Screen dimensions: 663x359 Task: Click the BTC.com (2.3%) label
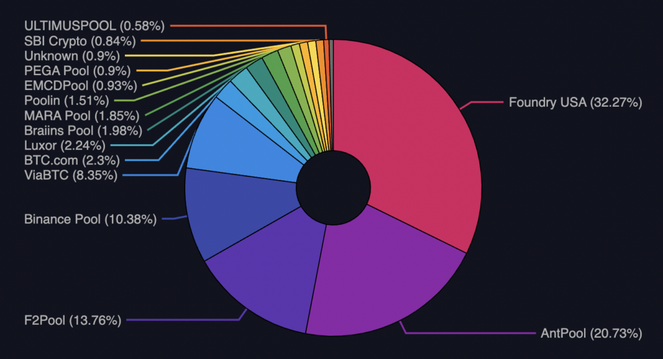coord(72,160)
